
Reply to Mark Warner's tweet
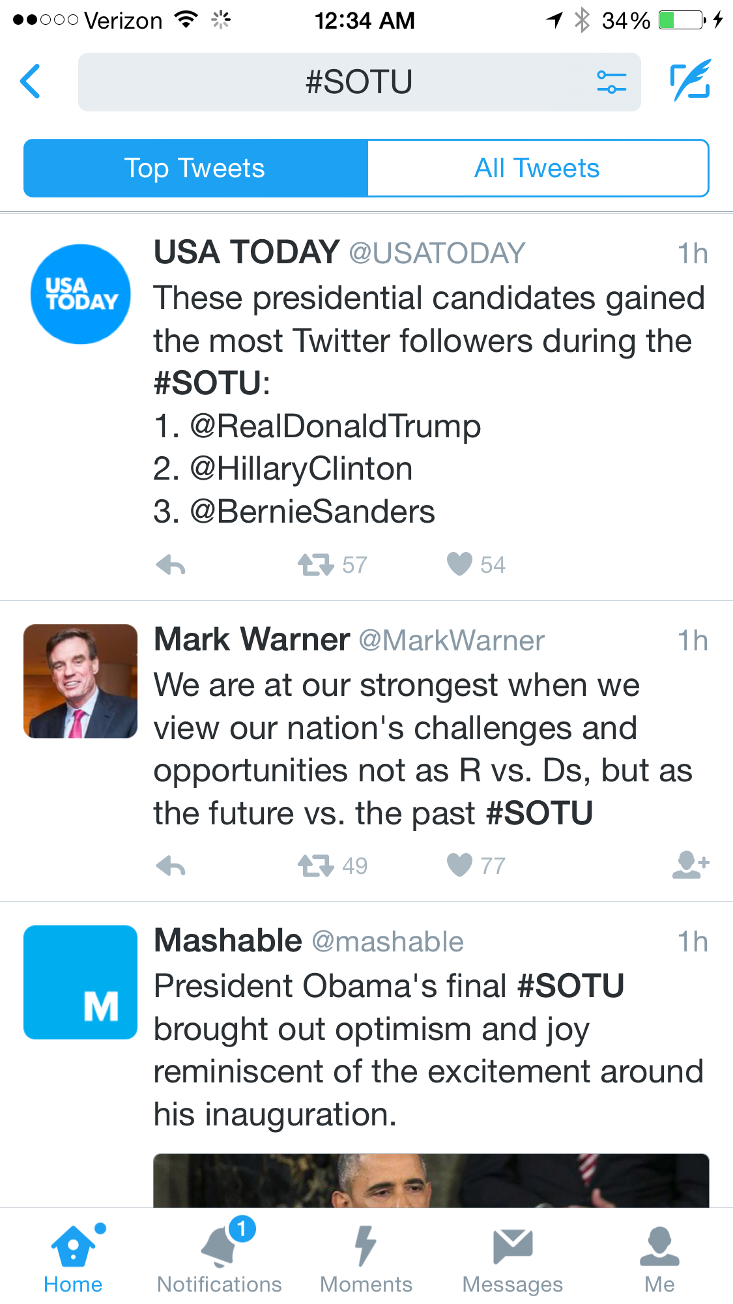[171, 865]
